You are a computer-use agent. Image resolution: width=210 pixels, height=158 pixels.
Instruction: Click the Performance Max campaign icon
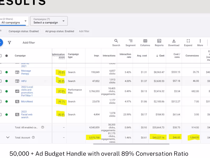(x=17, y=91)
